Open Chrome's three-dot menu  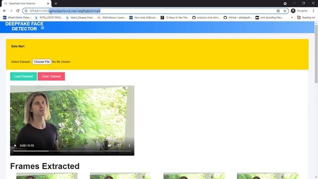(314, 11)
